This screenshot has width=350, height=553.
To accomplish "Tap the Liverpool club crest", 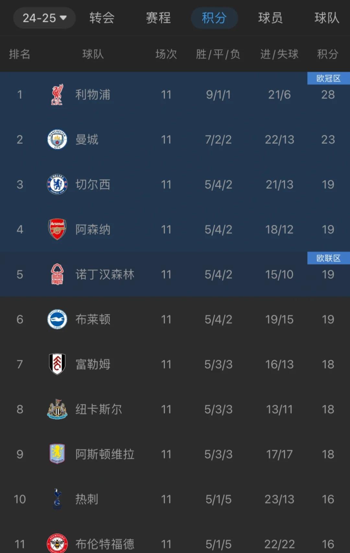I will 57,95.
